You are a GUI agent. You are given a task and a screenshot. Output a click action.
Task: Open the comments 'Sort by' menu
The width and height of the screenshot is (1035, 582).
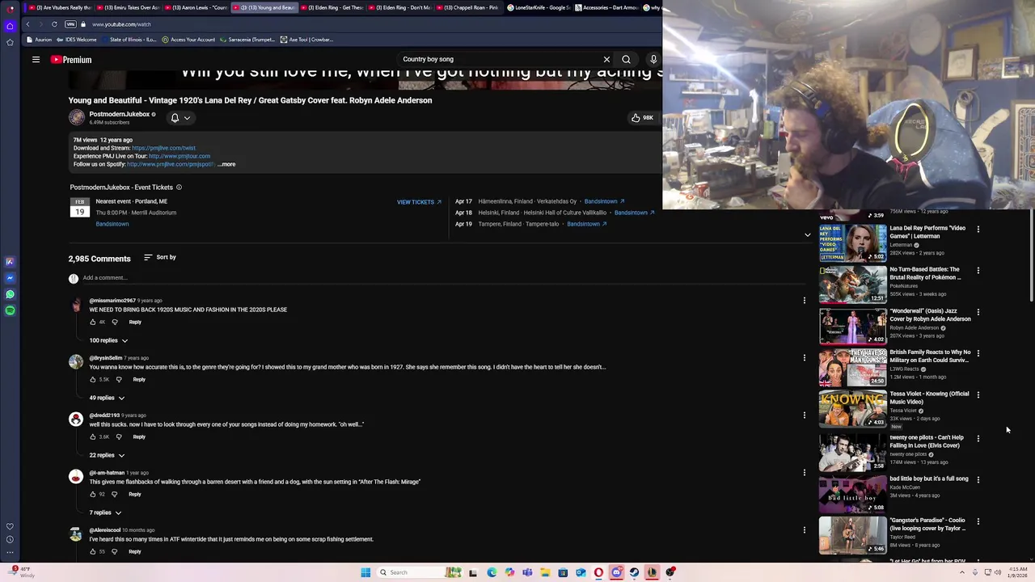tap(159, 257)
